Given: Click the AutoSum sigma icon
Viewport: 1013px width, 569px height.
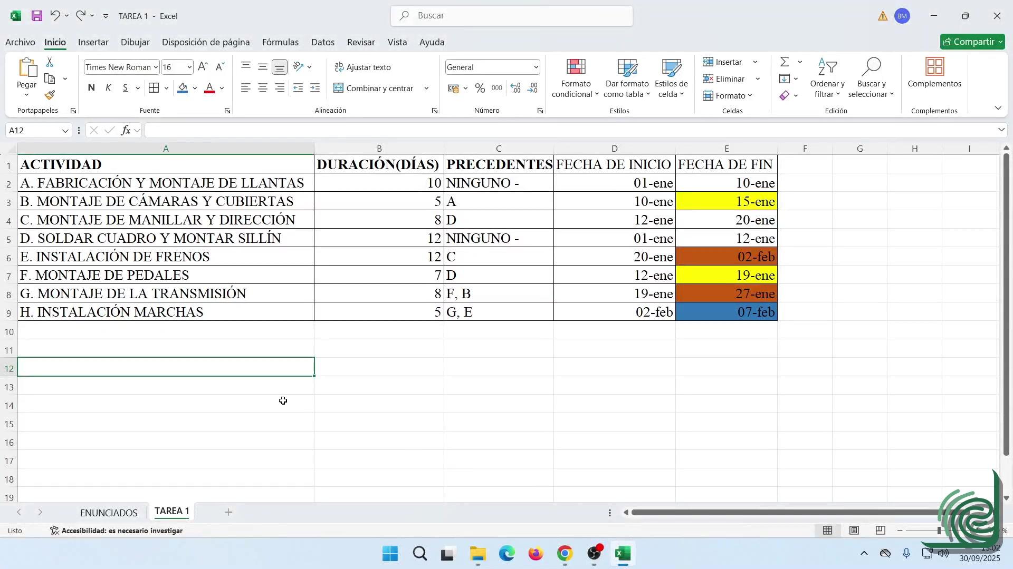Looking at the screenshot, I should [x=785, y=62].
